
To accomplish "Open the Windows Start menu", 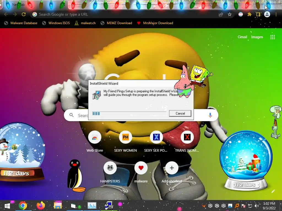I will point(7,206).
